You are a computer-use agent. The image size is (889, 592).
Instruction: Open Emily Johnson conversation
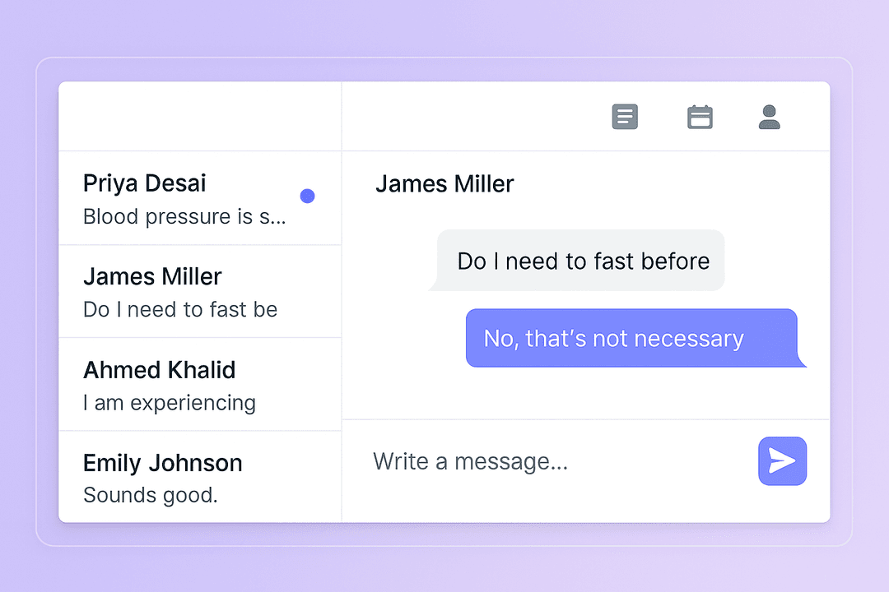pos(200,477)
